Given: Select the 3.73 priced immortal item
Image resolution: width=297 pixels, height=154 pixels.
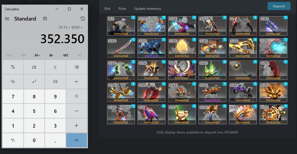Looking at the screenshot, I should coord(151,26).
